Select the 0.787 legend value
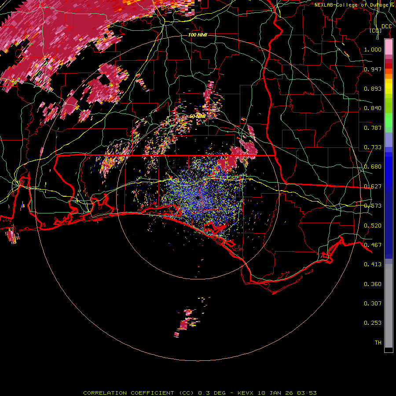The image size is (396, 396). coord(373,128)
